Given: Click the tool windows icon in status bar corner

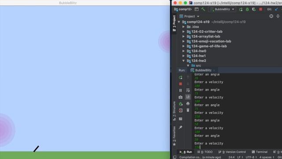Looking at the screenshot, I should coord(174,157).
